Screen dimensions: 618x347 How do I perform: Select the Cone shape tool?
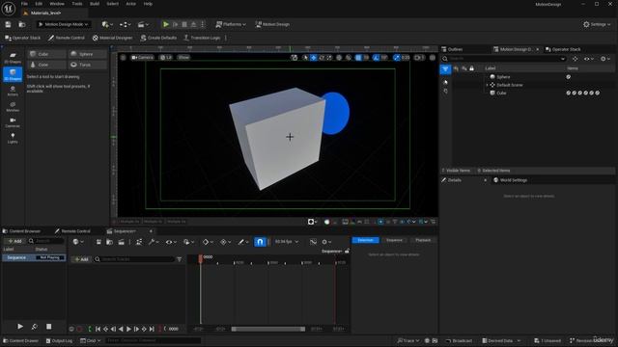(46, 65)
